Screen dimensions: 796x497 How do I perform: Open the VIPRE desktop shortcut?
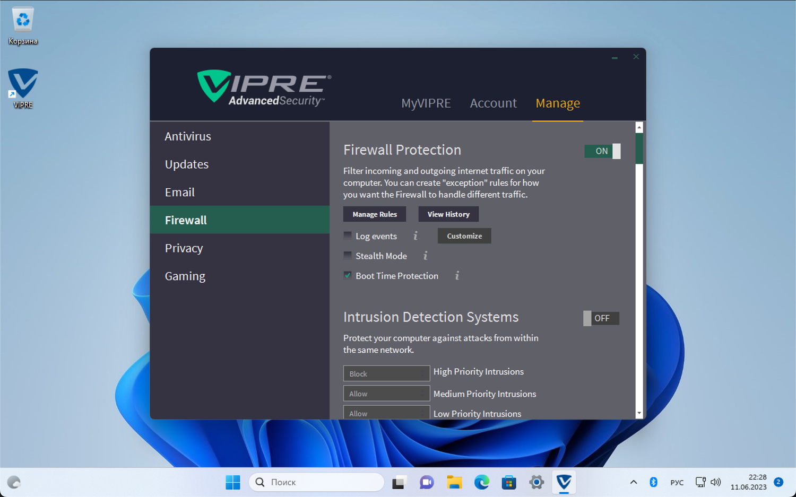(x=23, y=88)
